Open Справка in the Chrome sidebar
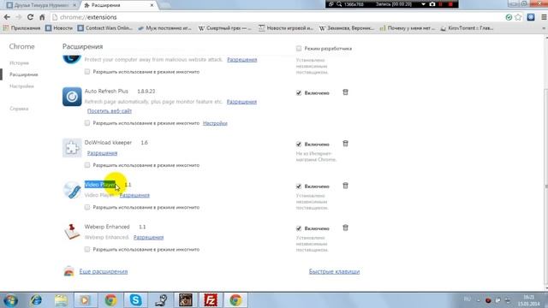548x308 pixels. [x=19, y=109]
